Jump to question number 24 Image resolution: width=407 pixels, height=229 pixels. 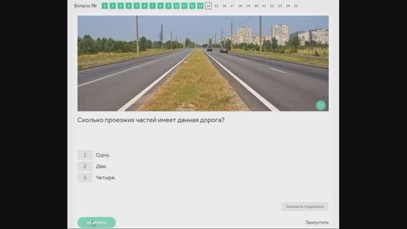288,6
